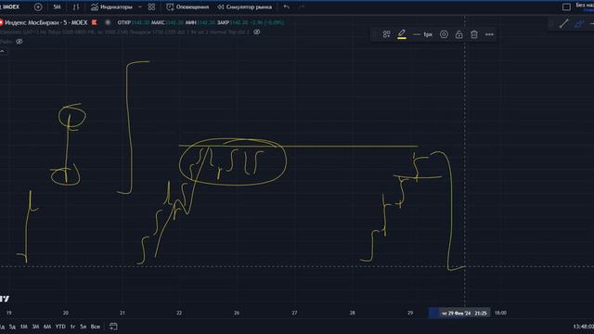Click date 26 on the time axis
Image resolution: width=594 pixels, height=334 pixels.
(x=237, y=313)
